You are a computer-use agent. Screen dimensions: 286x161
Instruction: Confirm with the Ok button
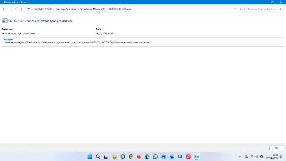pyautogui.click(x=276, y=148)
